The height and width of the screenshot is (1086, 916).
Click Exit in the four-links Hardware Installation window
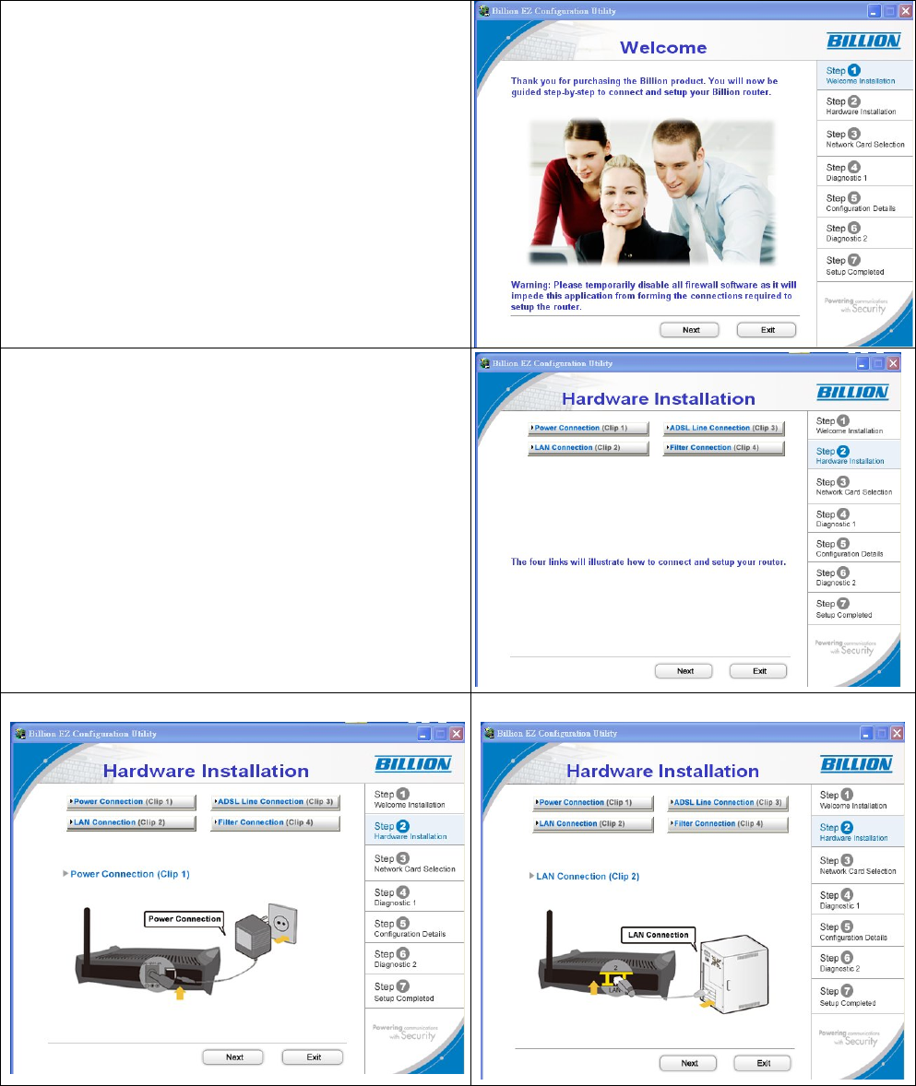pyautogui.click(x=758, y=670)
